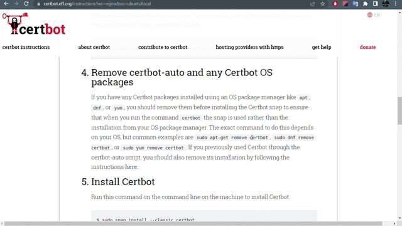Go back with the browser back arrow
This screenshot has width=402, height=226.
(6, 4)
